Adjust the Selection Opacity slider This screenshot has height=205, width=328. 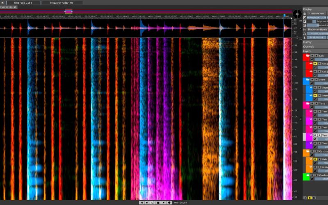317,25
